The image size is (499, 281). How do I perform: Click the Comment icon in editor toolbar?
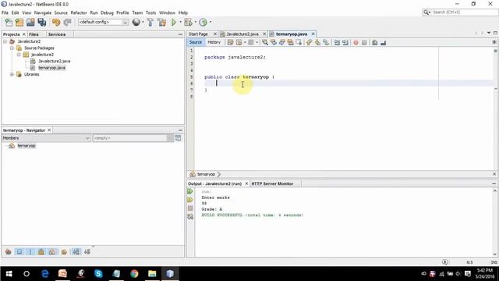(x=374, y=42)
